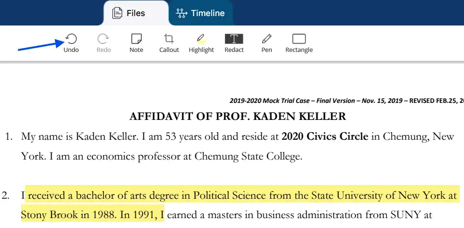Click the highlighted "Stony Brook in 1988" text
The width and height of the screenshot is (464, 228).
click(66, 216)
